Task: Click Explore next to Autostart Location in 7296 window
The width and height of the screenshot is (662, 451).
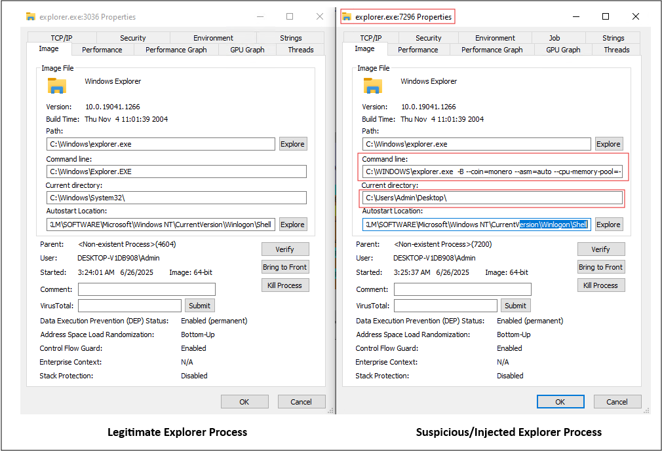Action: tap(608, 225)
